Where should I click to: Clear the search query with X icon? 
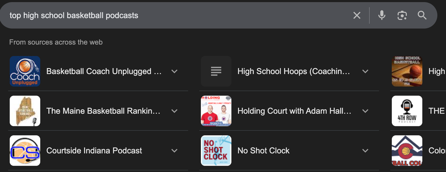(357, 15)
